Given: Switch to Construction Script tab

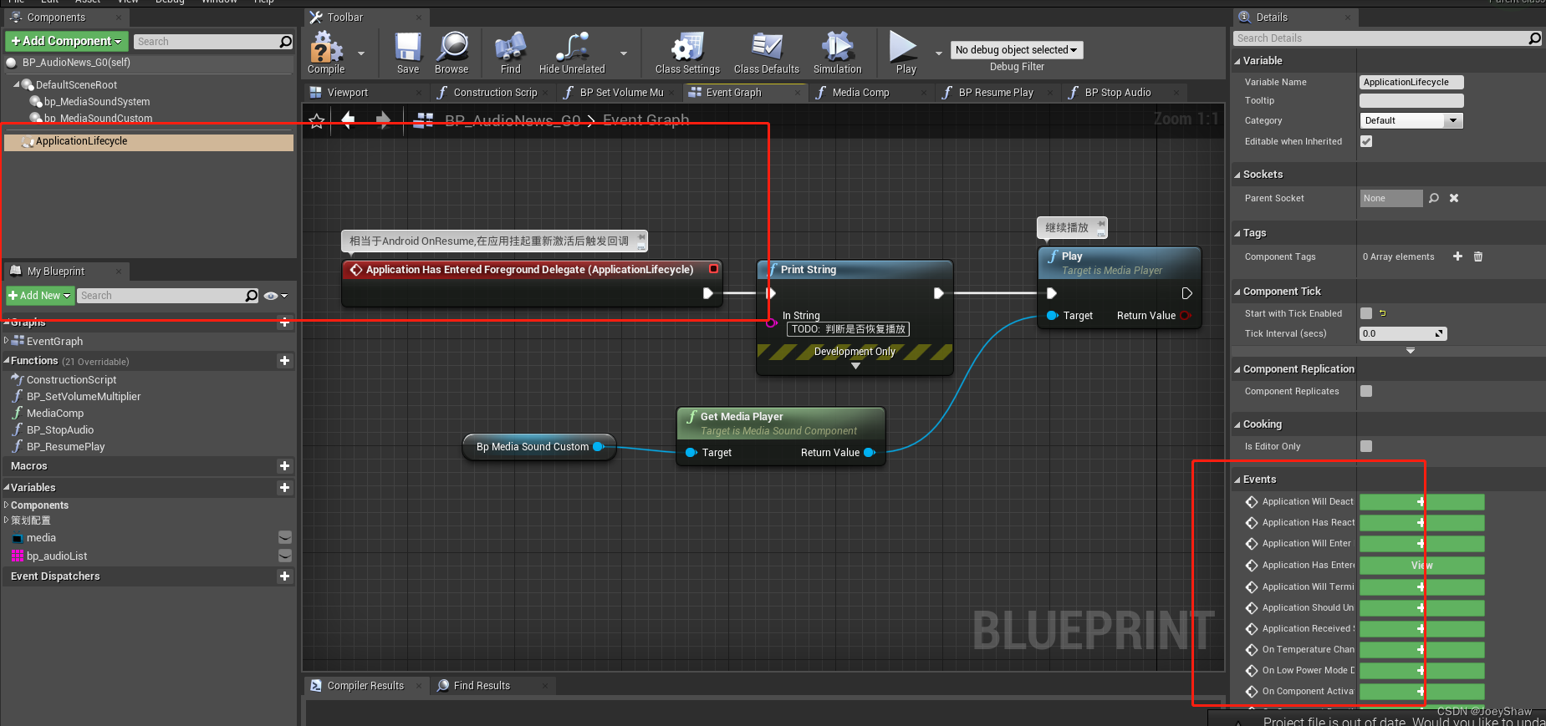Looking at the screenshot, I should pos(495,93).
